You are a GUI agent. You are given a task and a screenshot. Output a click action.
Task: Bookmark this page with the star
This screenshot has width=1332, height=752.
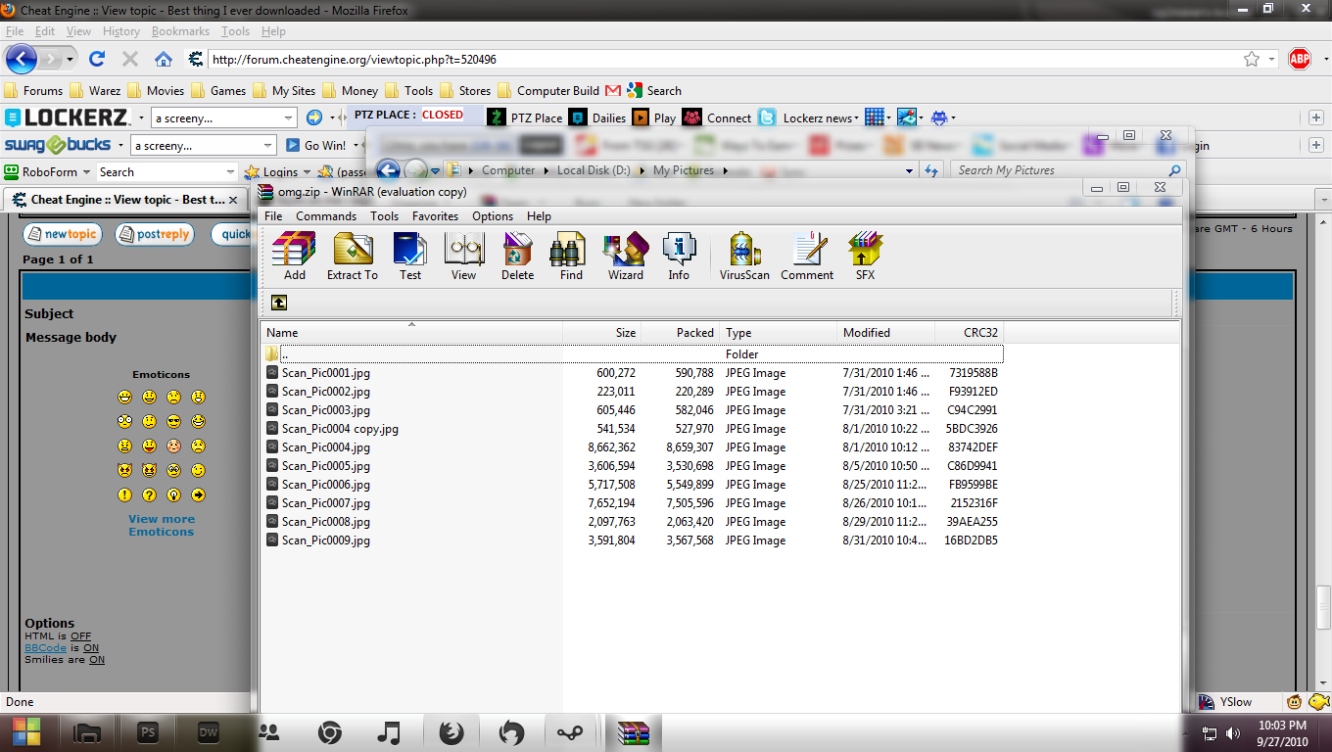(x=1252, y=59)
